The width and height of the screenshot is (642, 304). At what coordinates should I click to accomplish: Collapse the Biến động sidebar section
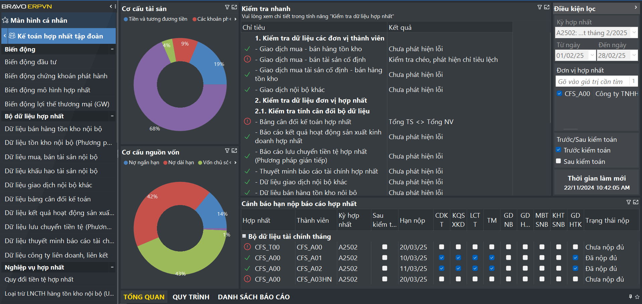click(x=112, y=49)
